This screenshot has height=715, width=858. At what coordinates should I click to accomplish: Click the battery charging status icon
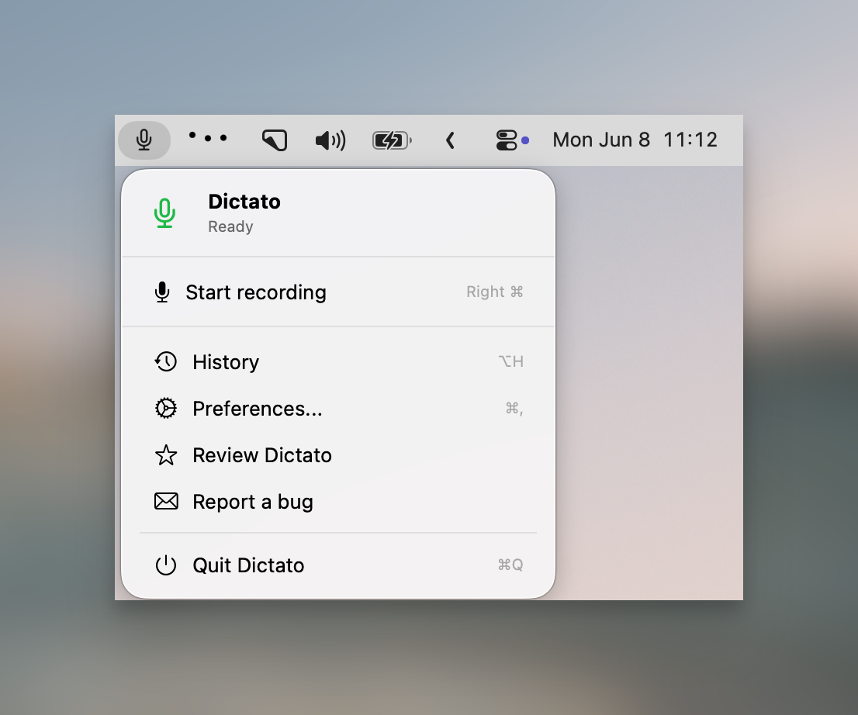pyautogui.click(x=392, y=140)
